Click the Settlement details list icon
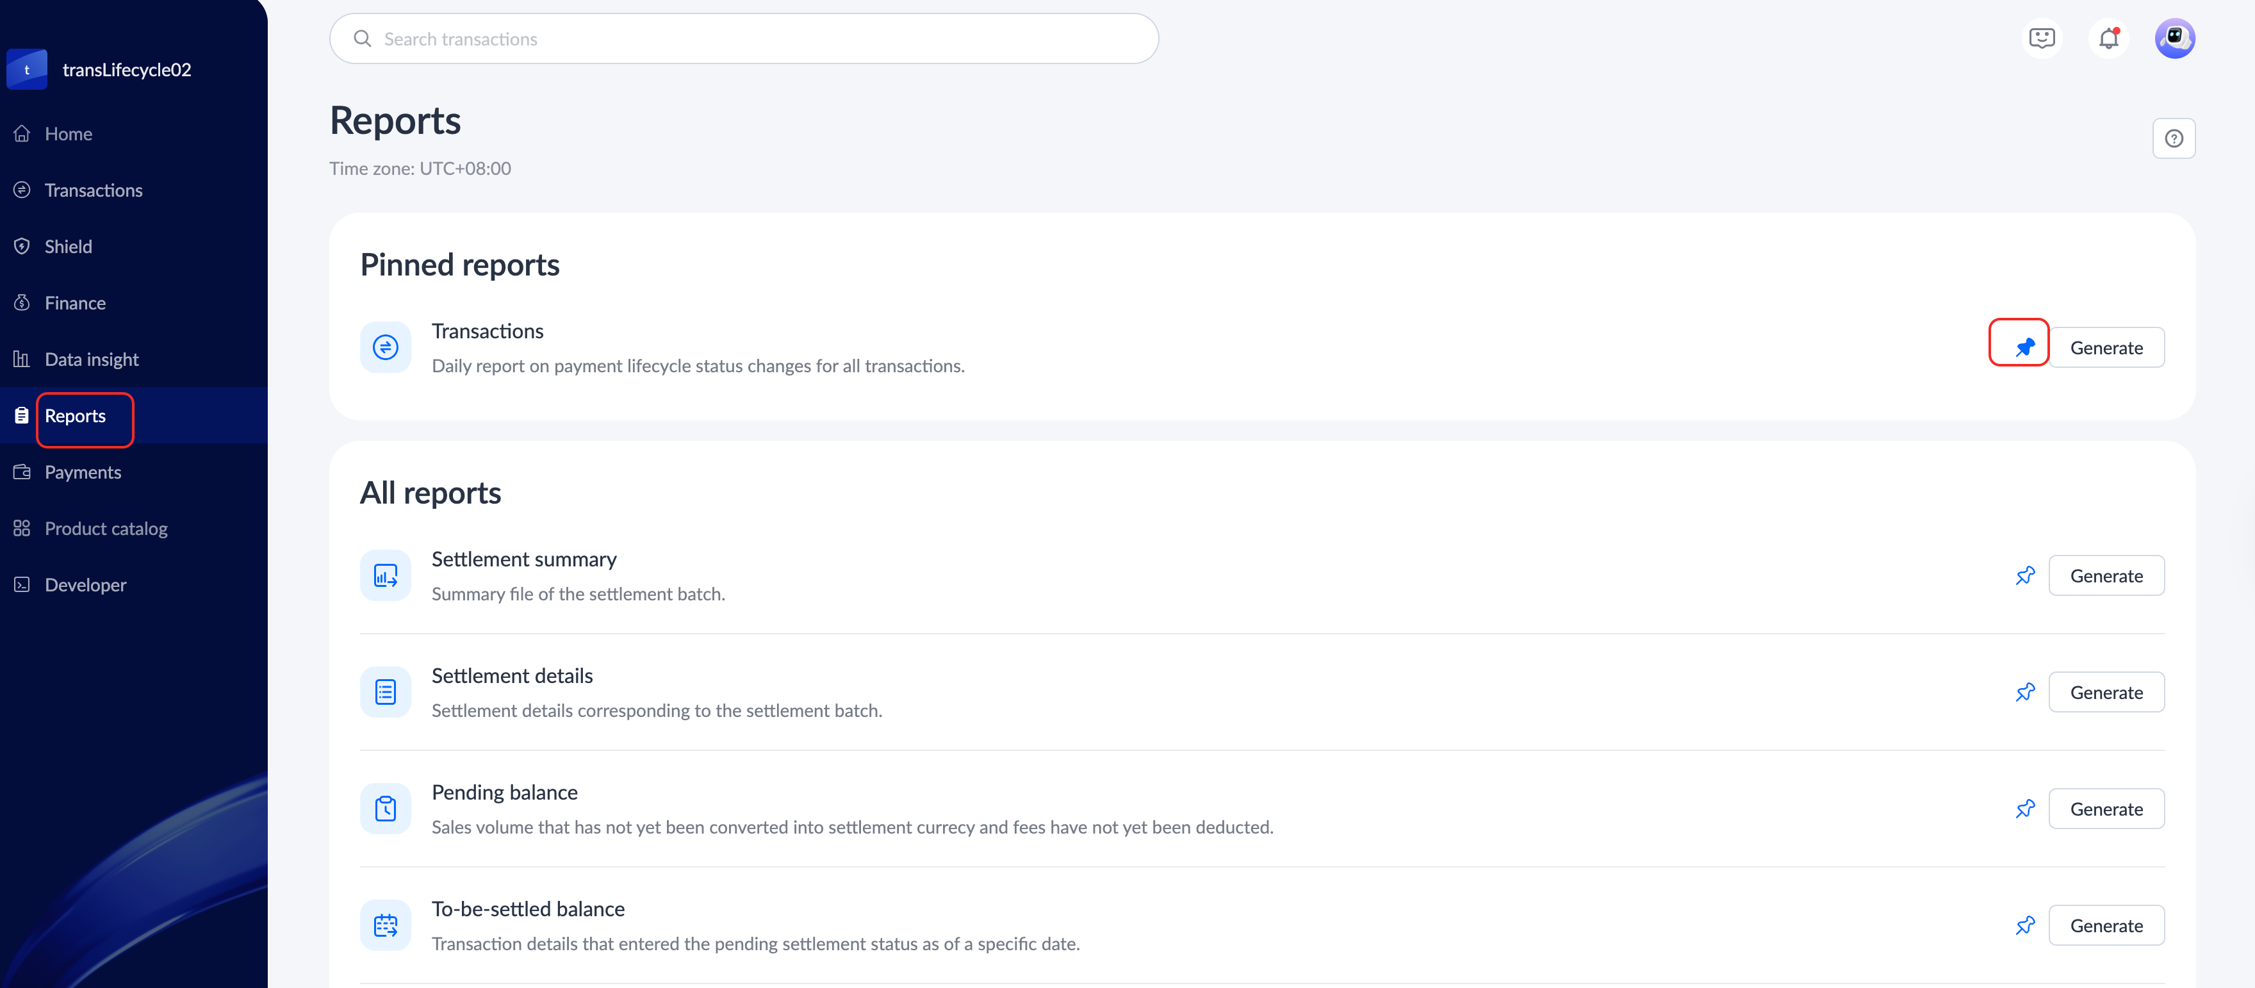Screen dimensions: 2255x988 pos(385,692)
